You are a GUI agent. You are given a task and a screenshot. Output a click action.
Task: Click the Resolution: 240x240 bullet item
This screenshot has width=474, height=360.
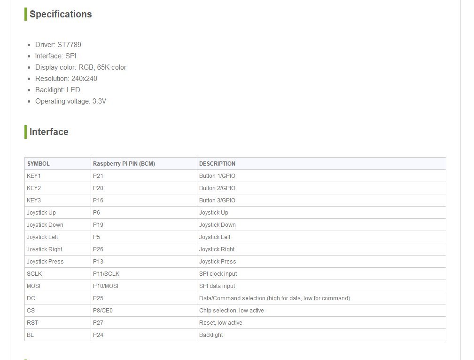(x=66, y=79)
